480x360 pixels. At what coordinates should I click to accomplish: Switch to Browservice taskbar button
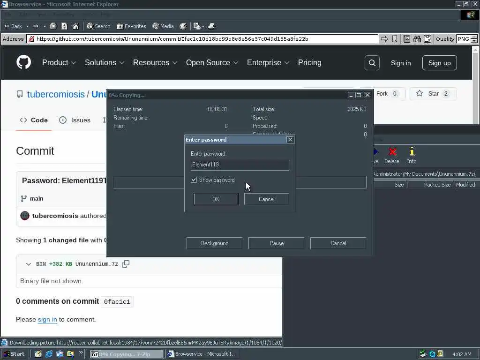[202, 354]
